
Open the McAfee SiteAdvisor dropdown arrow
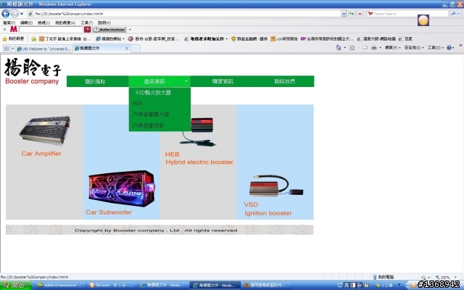point(130,30)
